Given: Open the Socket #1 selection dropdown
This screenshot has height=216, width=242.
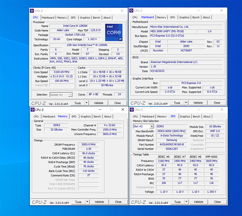Looking at the screenshot, I should (x=70, y=95).
